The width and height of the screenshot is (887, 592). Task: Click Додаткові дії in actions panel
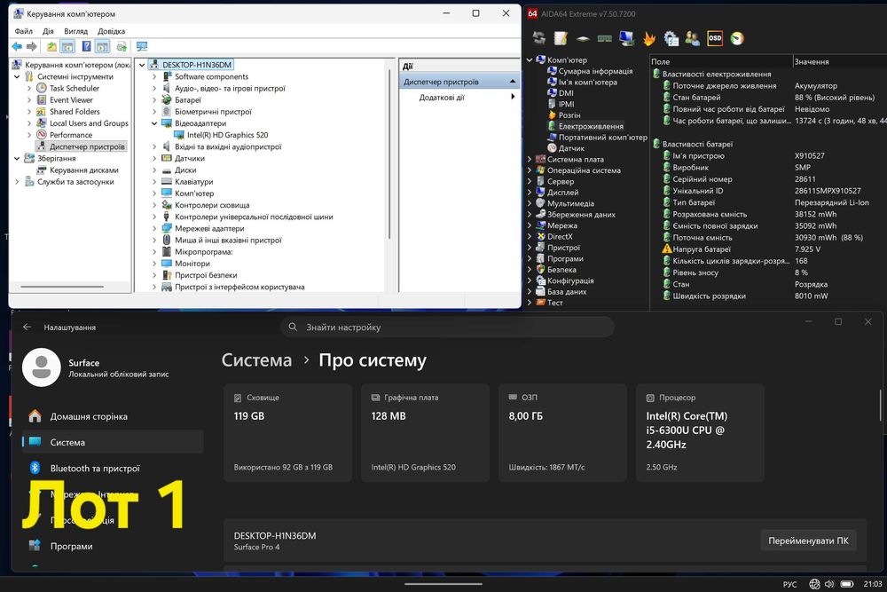[442, 98]
